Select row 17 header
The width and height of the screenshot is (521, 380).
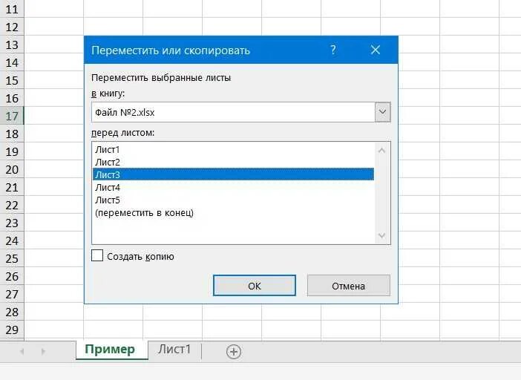12,117
